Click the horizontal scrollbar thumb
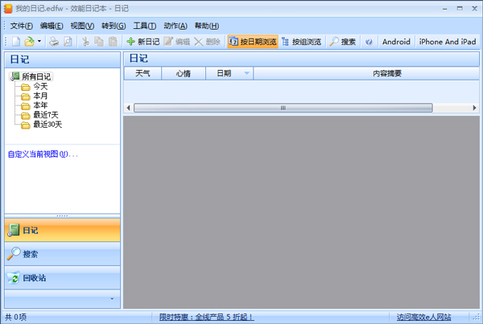 click(x=283, y=108)
